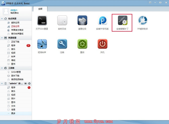Collapse the 资源管理 section arrow

pyautogui.click(x=2, y=38)
